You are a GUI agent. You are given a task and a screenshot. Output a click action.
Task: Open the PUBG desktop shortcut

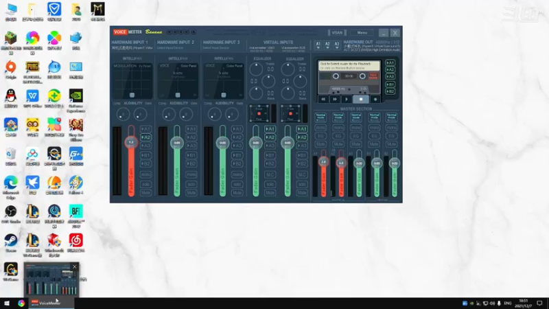tap(32, 71)
